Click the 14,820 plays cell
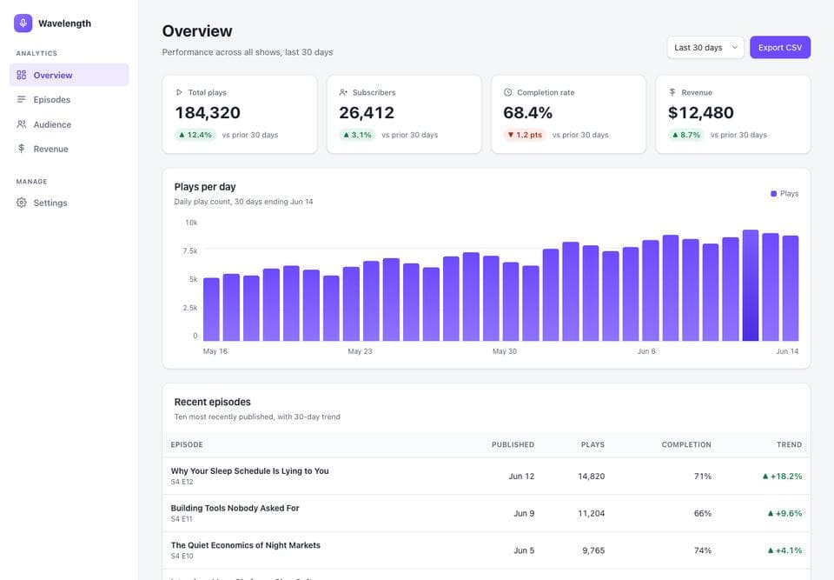Screen dimensions: 834x580 click(592, 477)
